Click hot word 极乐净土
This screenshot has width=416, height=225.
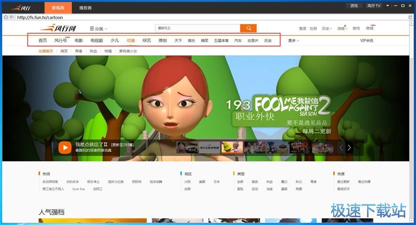(93, 182)
